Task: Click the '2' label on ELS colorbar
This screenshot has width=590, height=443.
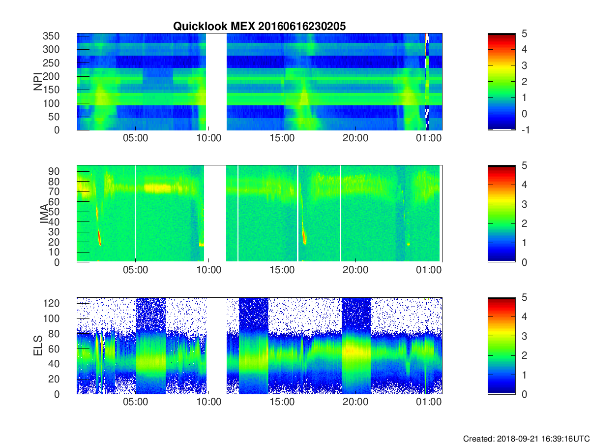Action: click(524, 355)
